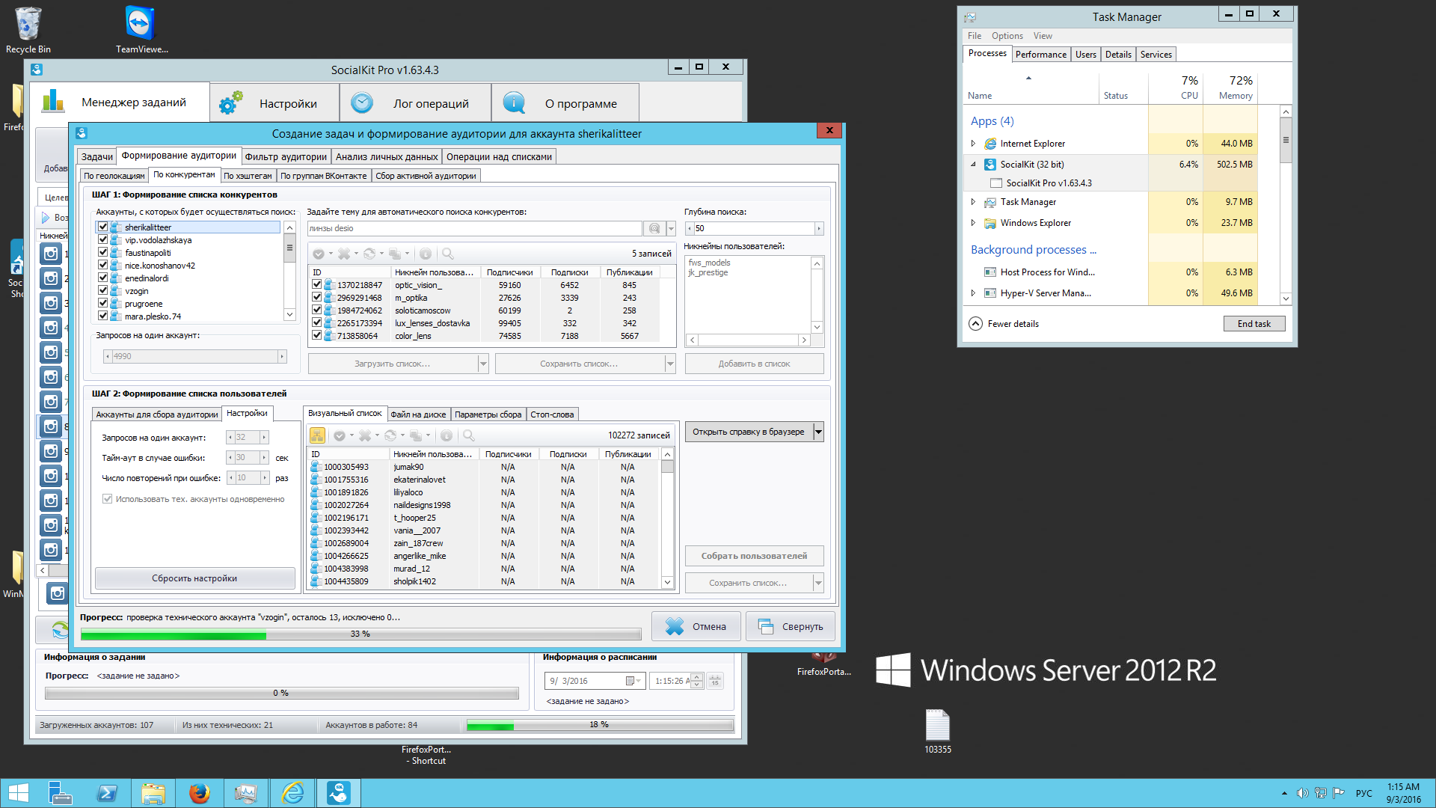Uncheck the nice.konoshanov42 account checkbox
The image size is (1436, 808).
(102, 265)
